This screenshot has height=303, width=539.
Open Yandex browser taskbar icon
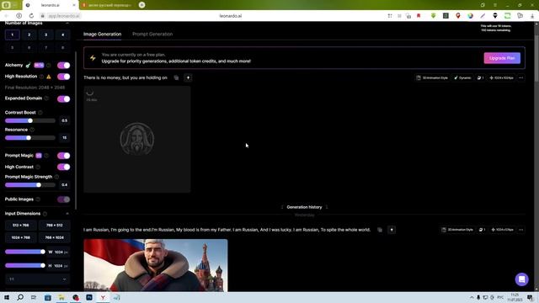103,297
